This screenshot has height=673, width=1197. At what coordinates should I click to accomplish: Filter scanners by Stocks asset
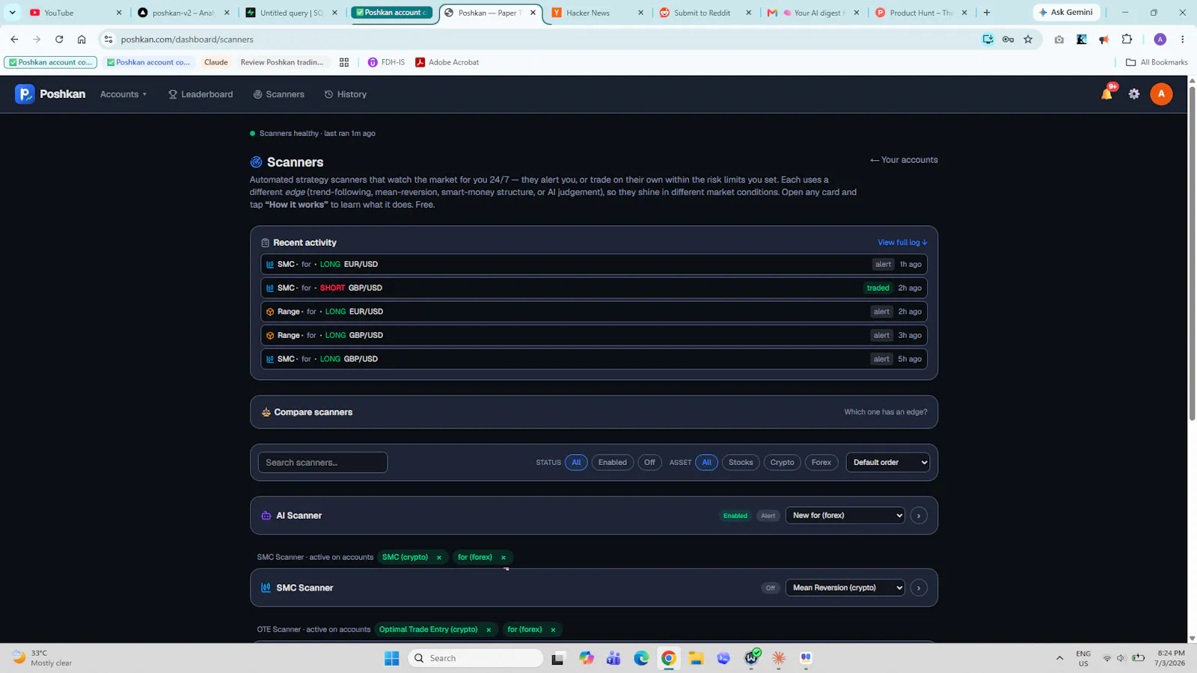[x=741, y=462]
